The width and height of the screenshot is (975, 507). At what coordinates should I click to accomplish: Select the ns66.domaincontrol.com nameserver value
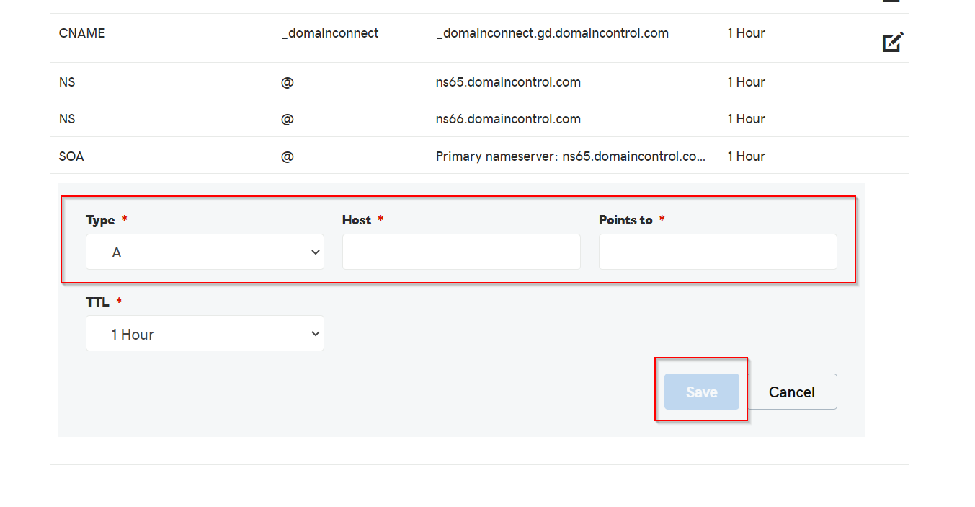coord(508,119)
